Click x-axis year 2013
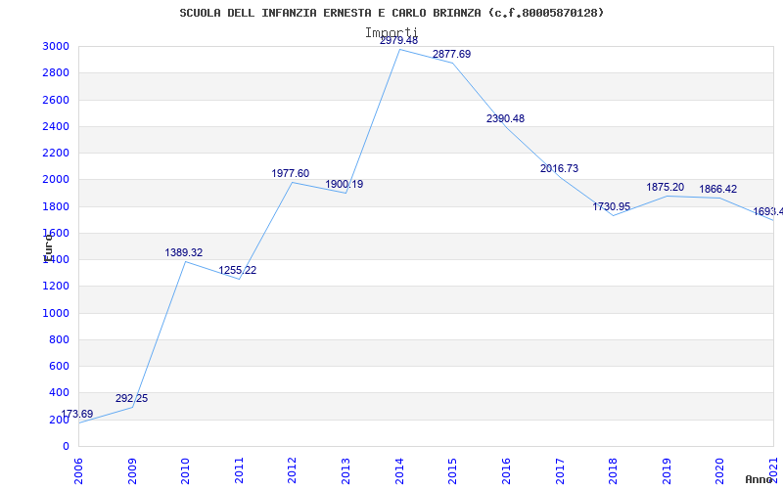The width and height of the screenshot is (783, 489). (x=345, y=471)
